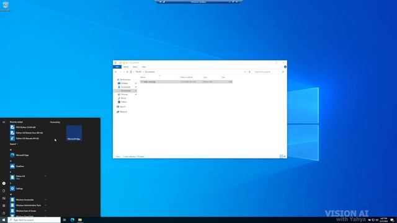Click File Explorer taskbar icon
This screenshot has width=397, height=223.
(80, 220)
